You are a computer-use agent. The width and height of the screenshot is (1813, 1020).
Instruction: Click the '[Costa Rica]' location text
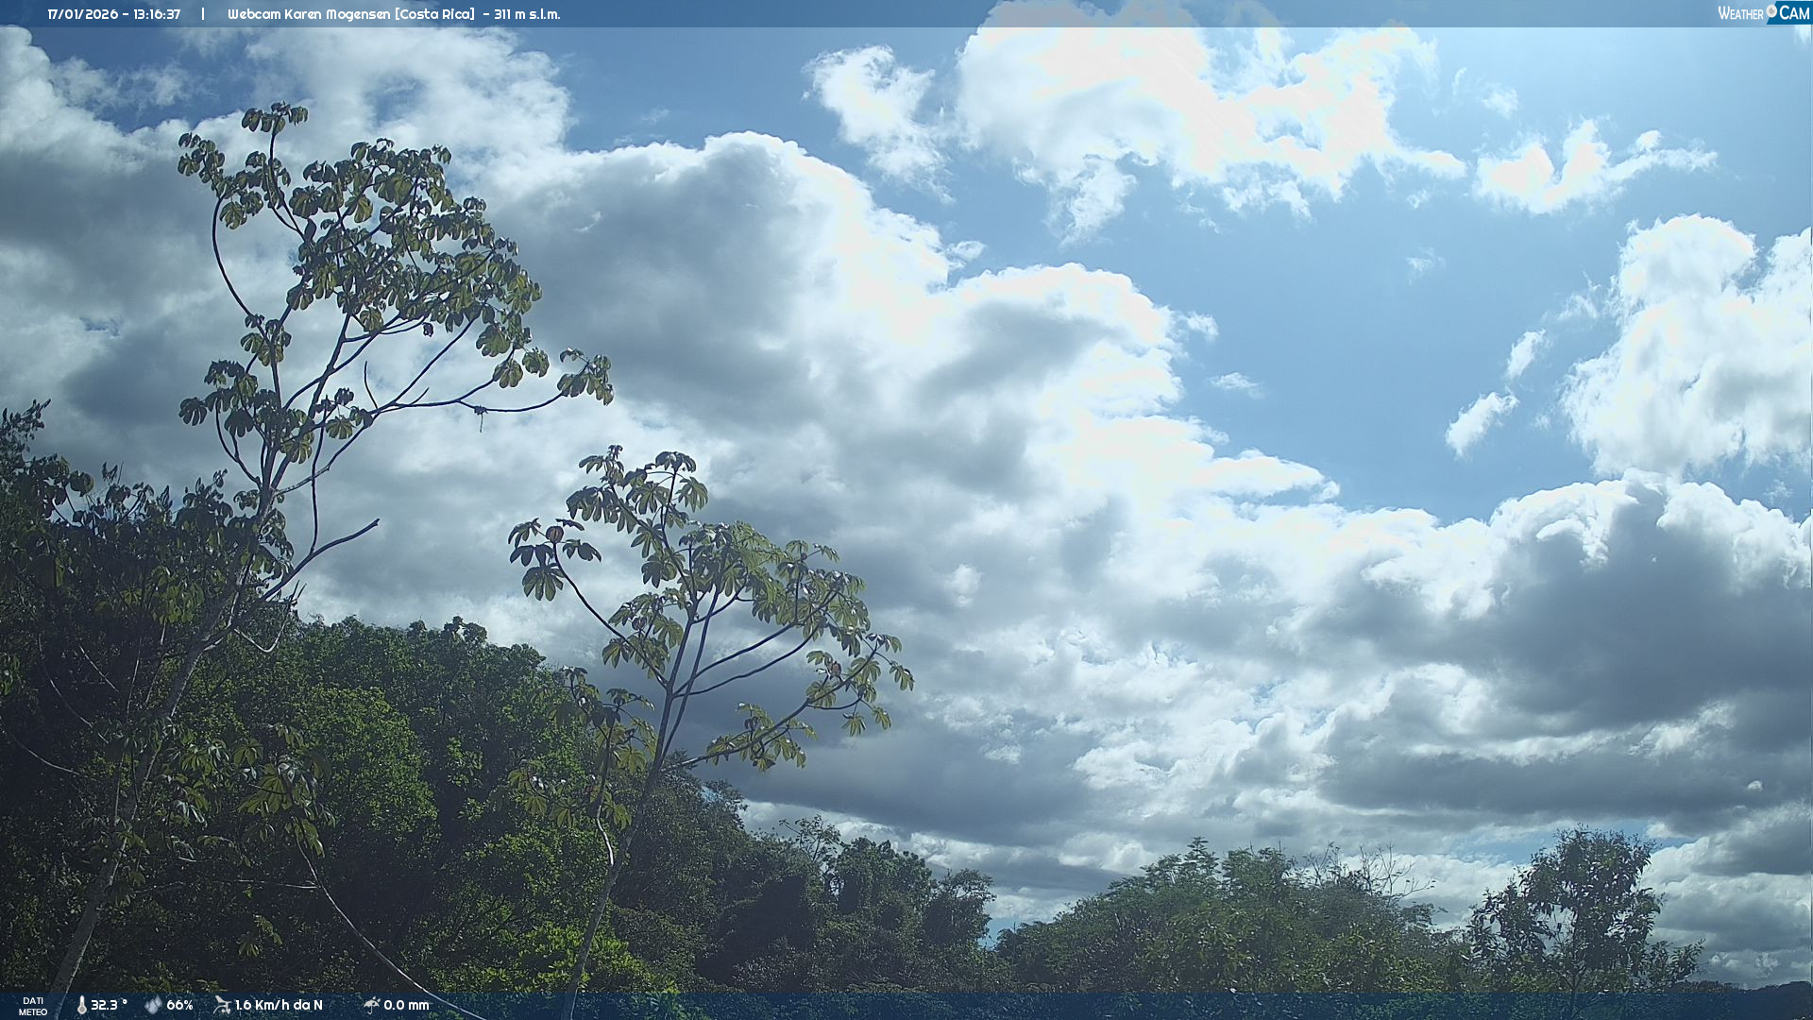(x=435, y=14)
